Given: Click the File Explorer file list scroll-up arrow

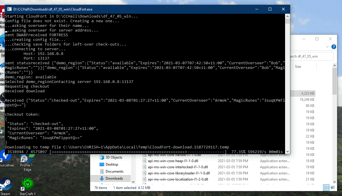Looking at the screenshot, I should 335,65.
